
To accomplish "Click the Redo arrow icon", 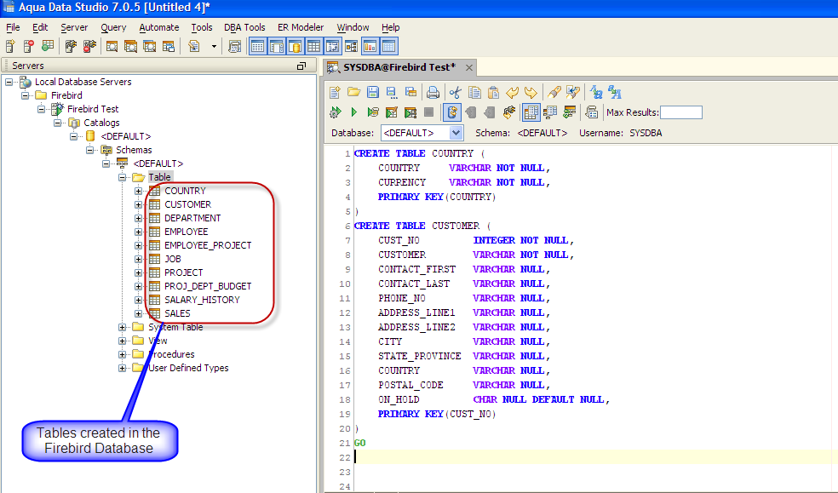I will [531, 92].
